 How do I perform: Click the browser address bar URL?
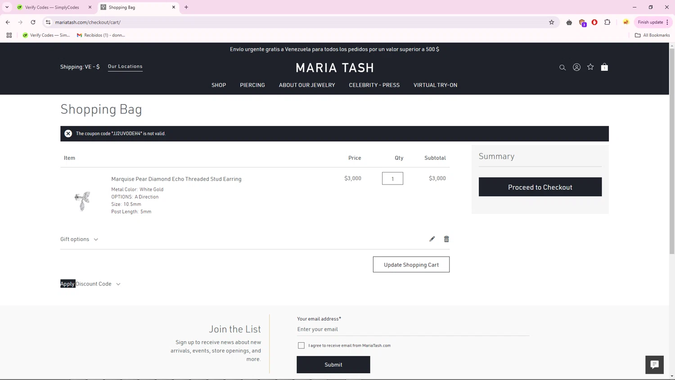point(88,22)
